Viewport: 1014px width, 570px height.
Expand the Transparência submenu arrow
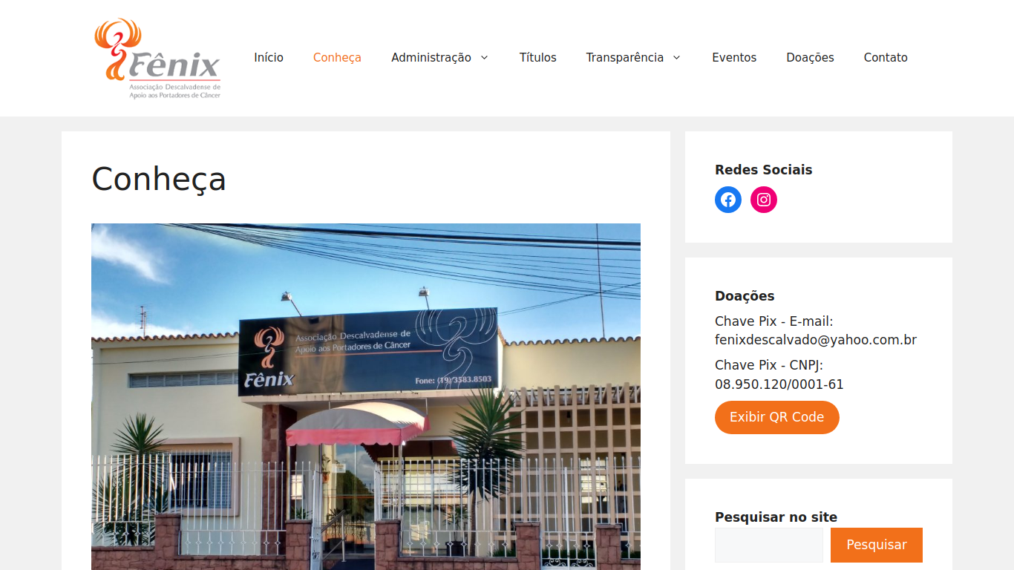[x=676, y=58]
